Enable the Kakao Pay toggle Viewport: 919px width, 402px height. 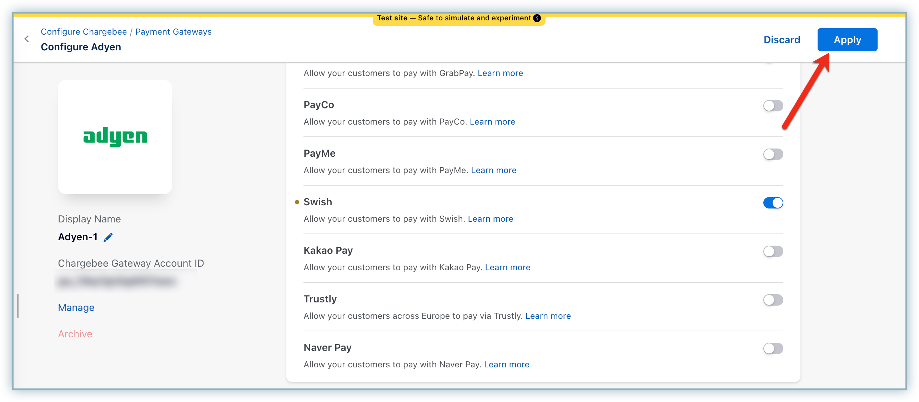773,251
